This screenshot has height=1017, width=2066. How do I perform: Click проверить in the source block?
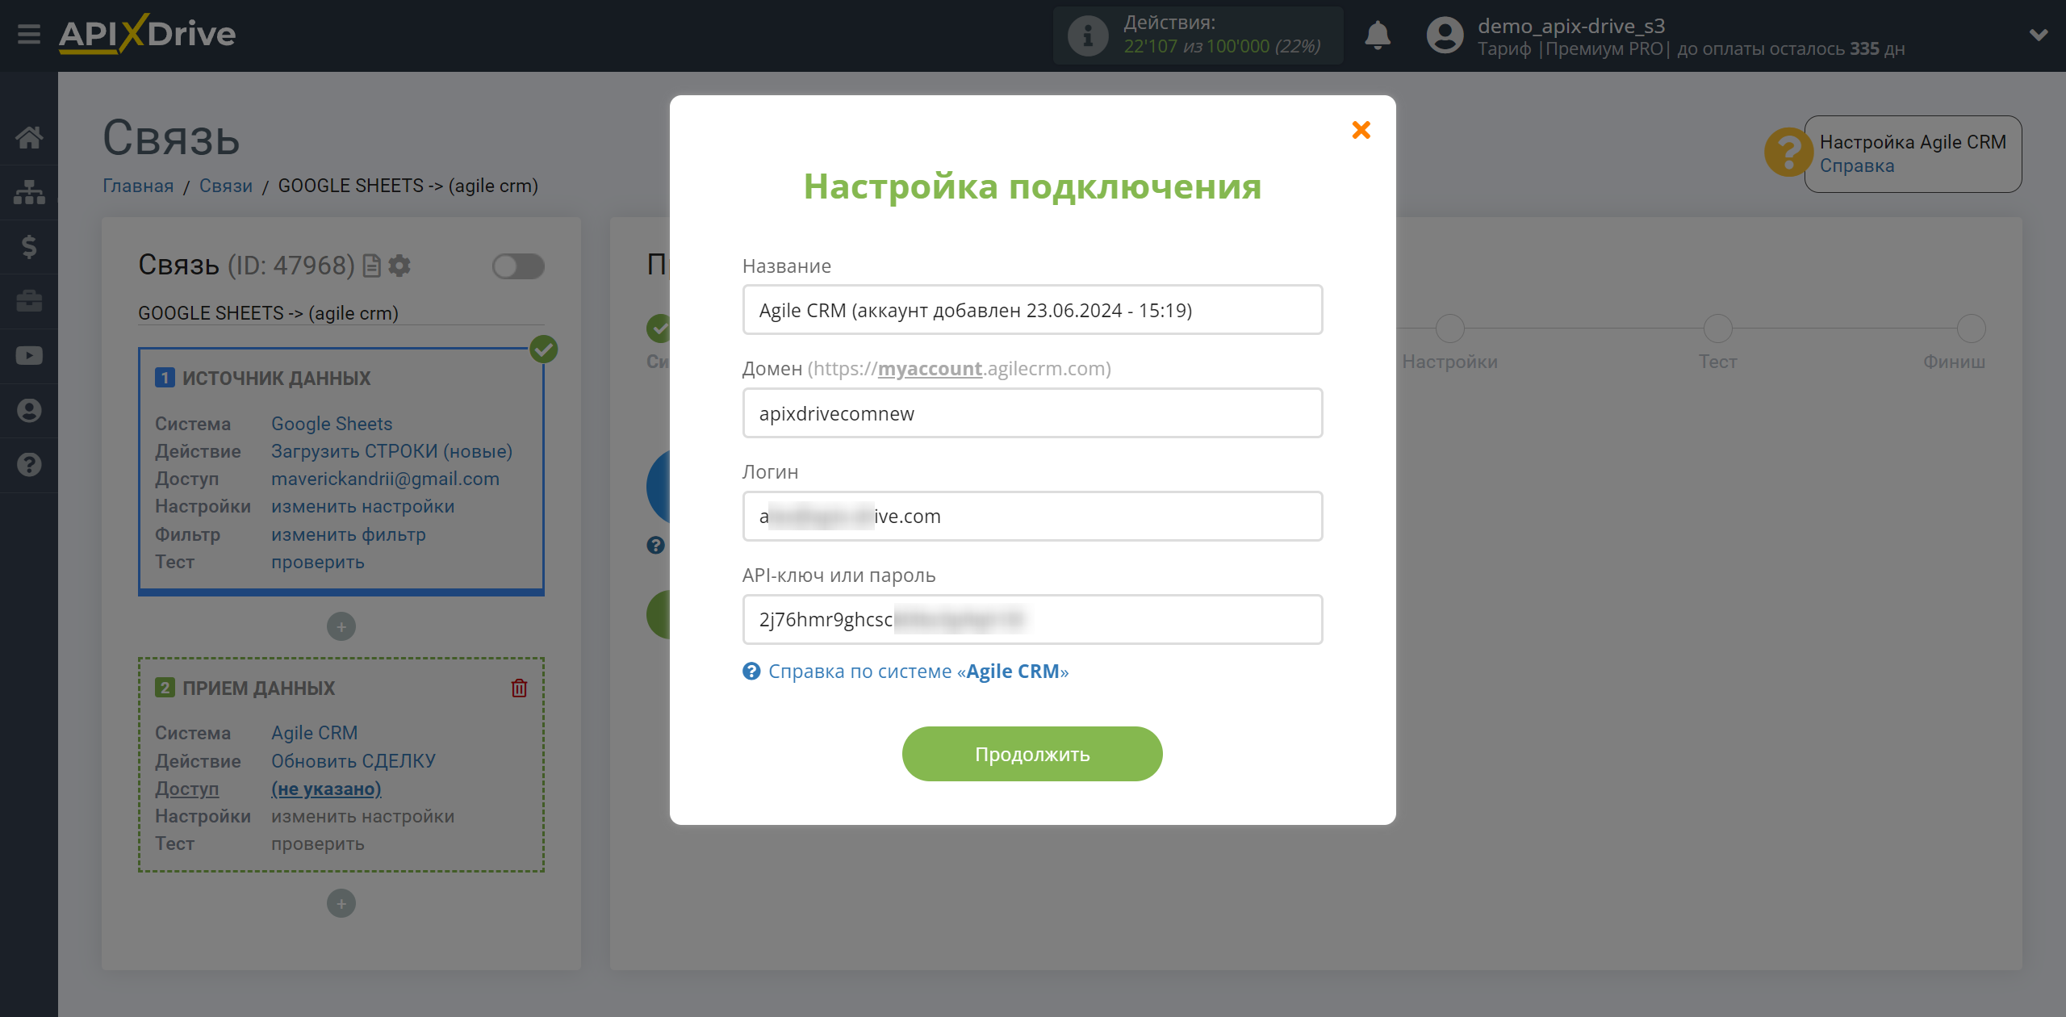317,562
